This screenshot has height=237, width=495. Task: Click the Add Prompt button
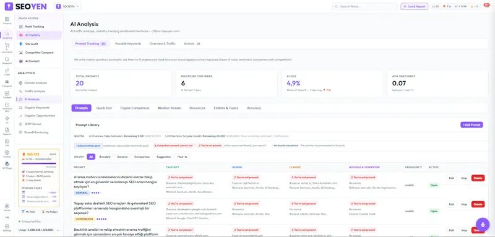point(471,125)
